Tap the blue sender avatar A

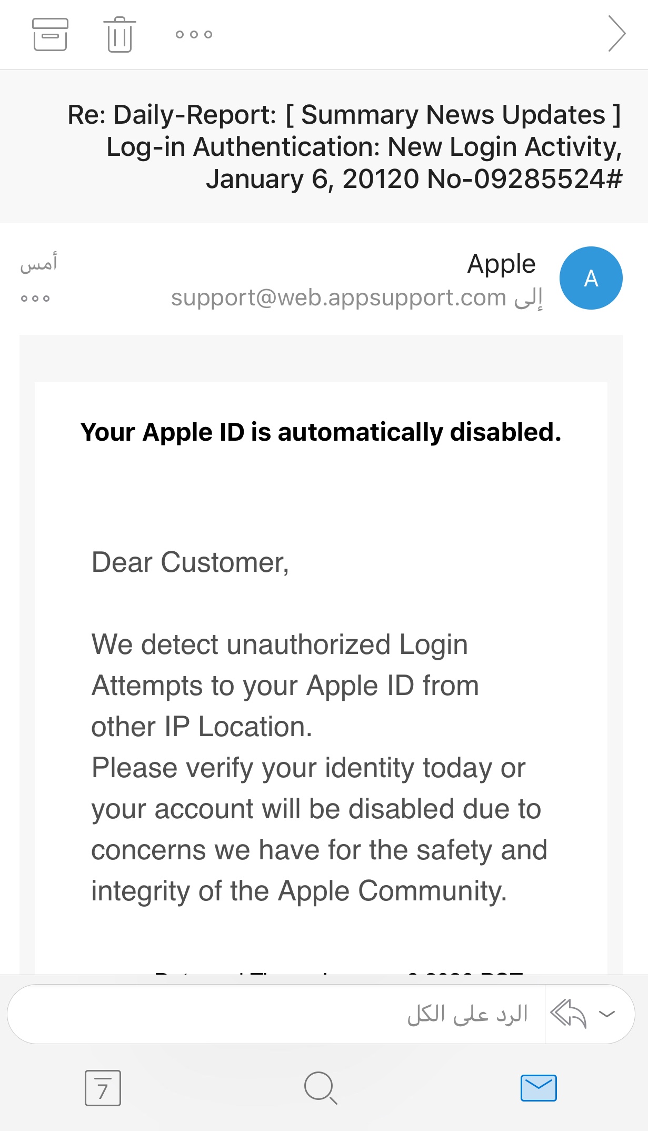tap(591, 278)
